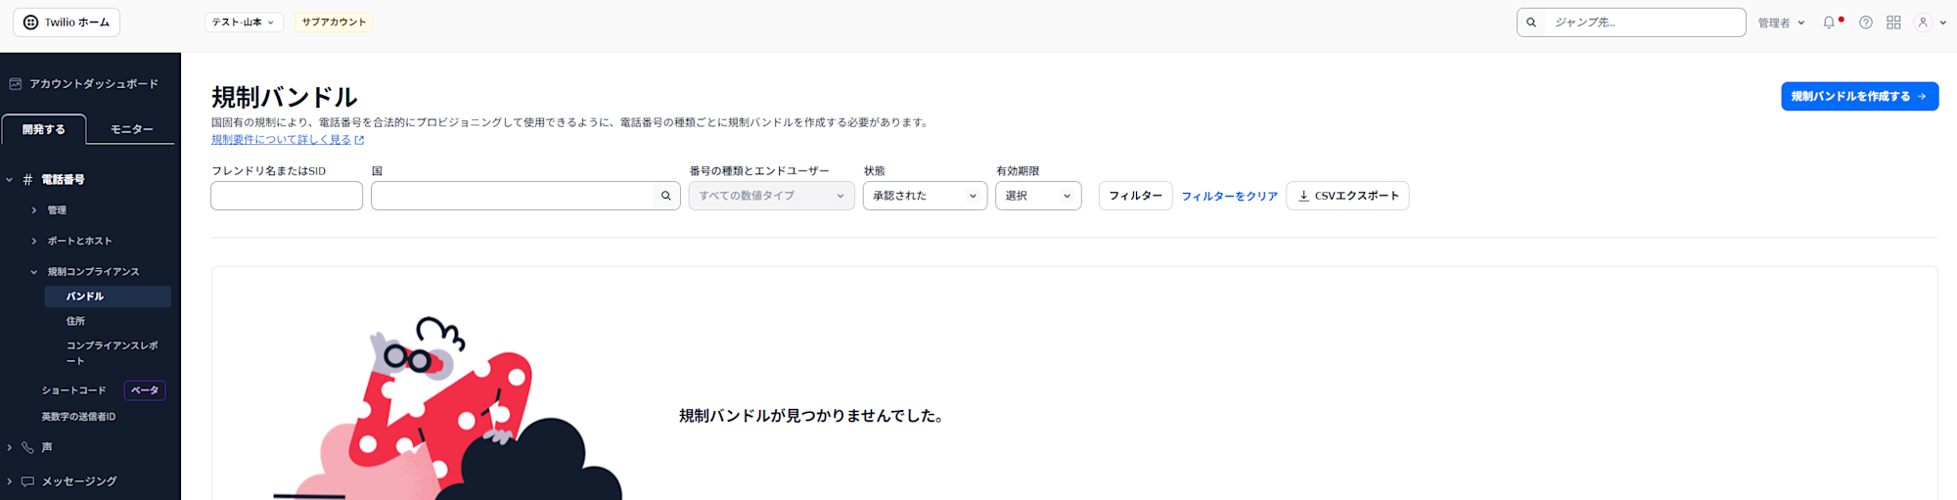Switch to the モニター tab
Screen dimensions: 1957x500
tap(131, 129)
